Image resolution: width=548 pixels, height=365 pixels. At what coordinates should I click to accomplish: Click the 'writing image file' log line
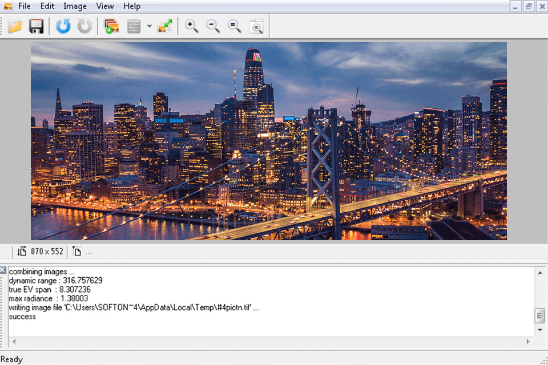click(134, 308)
